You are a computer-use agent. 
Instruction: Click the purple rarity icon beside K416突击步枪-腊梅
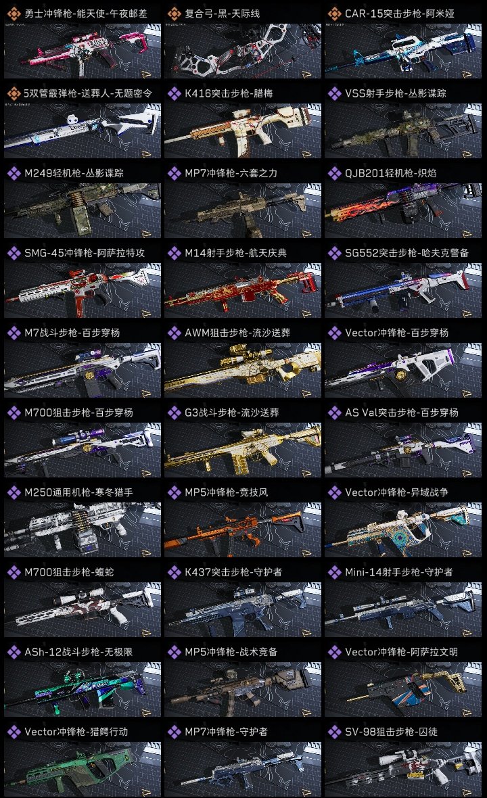[174, 93]
